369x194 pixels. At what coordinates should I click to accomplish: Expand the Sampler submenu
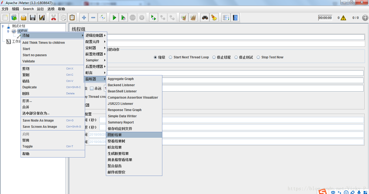tap(96, 60)
